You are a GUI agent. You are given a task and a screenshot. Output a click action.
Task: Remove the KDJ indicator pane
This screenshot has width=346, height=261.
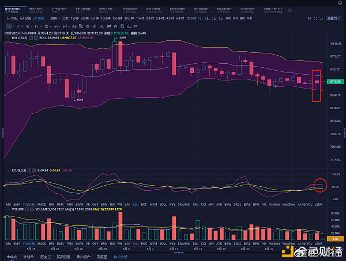coord(34,171)
